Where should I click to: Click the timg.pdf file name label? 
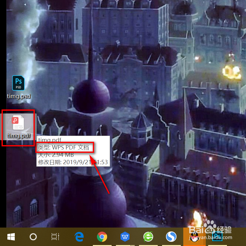(19, 136)
